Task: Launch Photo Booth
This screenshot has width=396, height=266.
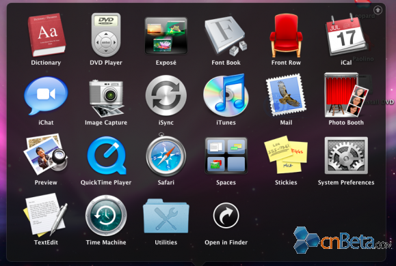Action: pyautogui.click(x=346, y=95)
